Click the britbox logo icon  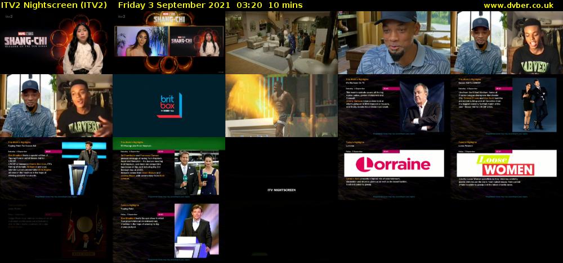[x=169, y=106]
